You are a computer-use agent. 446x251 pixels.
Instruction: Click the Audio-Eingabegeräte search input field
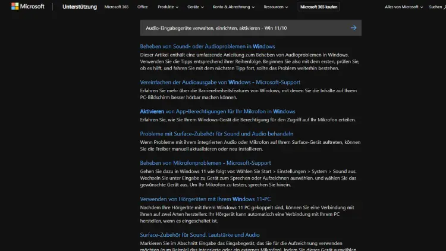pos(250,28)
